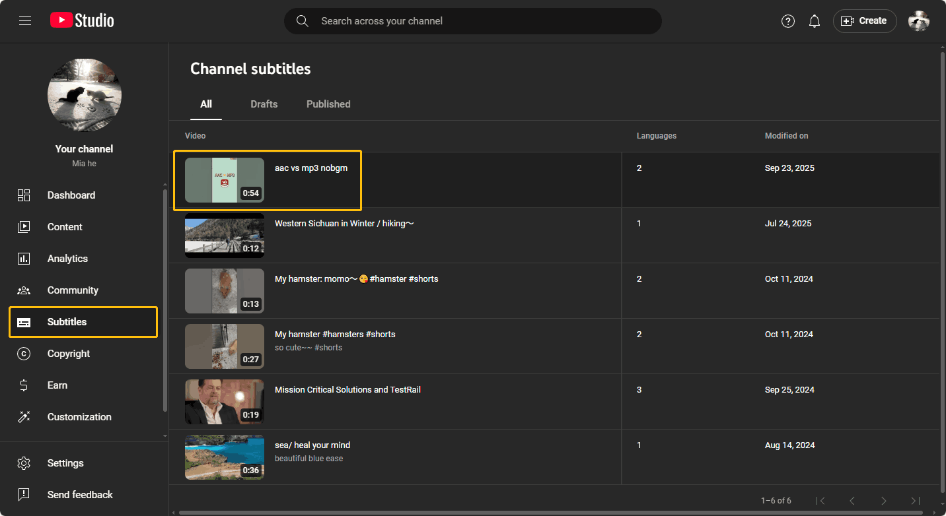
Task: Open Settings gear in sidebar
Action: pyautogui.click(x=65, y=463)
